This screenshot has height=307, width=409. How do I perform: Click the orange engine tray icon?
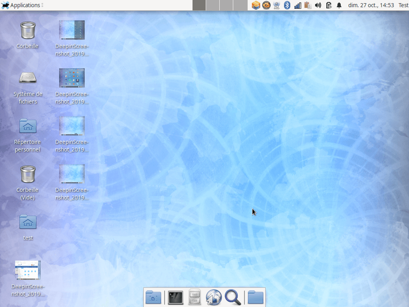point(266,5)
